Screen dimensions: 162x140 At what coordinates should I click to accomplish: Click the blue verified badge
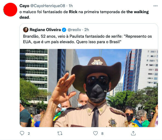64,30
